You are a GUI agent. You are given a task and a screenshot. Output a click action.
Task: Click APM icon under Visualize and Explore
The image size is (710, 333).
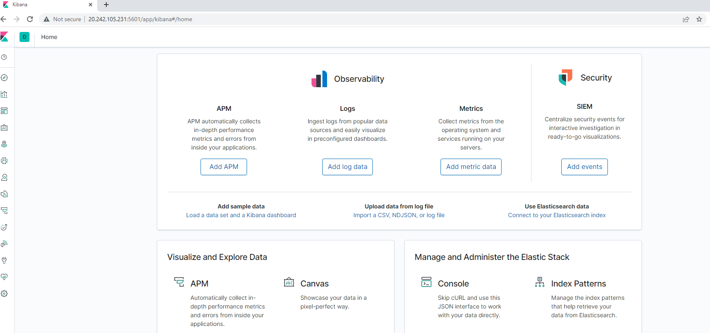(179, 282)
